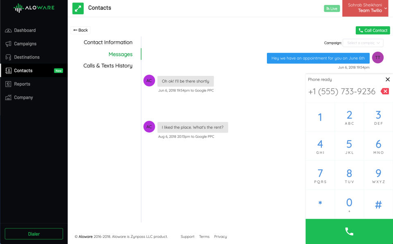The width and height of the screenshot is (393, 244).
Task: Click the Reports icon in sidebar
Action: click(8, 84)
